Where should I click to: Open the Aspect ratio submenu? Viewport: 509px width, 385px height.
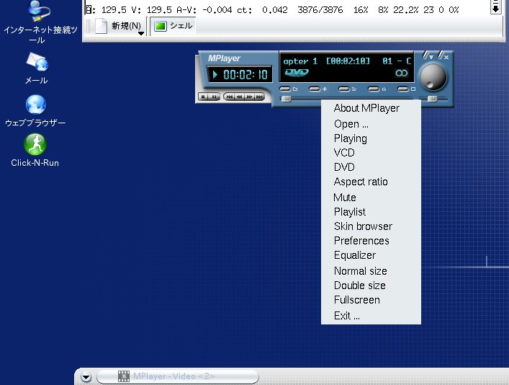360,182
